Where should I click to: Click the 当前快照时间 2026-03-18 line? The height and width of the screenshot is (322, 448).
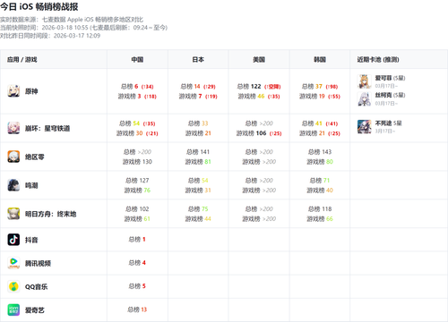click(x=83, y=28)
